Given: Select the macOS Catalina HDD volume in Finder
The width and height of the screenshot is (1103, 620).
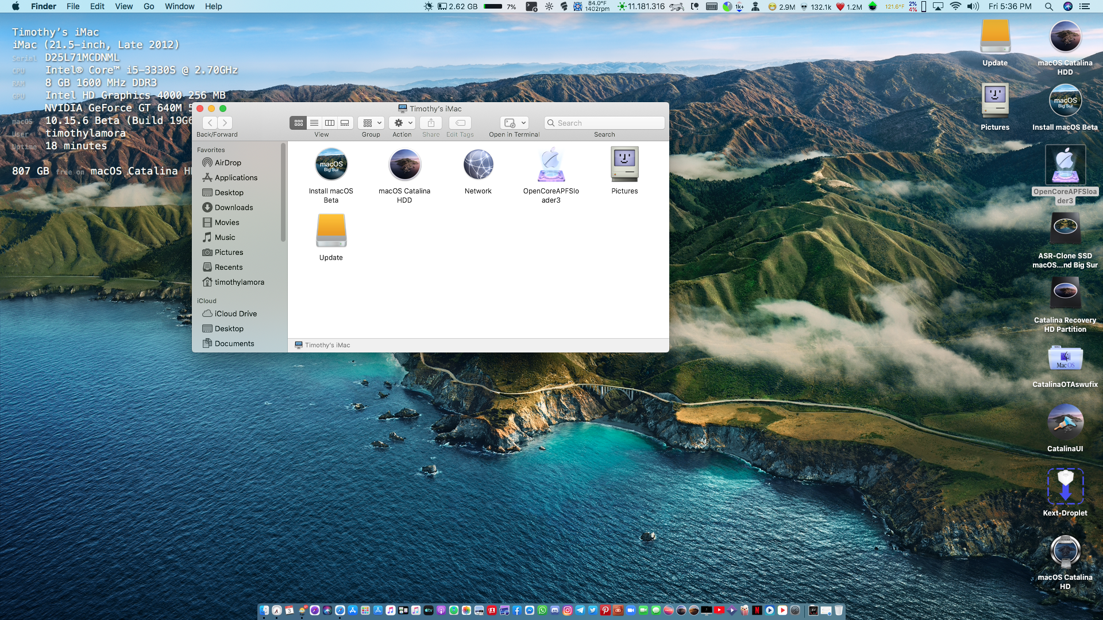Looking at the screenshot, I should pos(404,176).
